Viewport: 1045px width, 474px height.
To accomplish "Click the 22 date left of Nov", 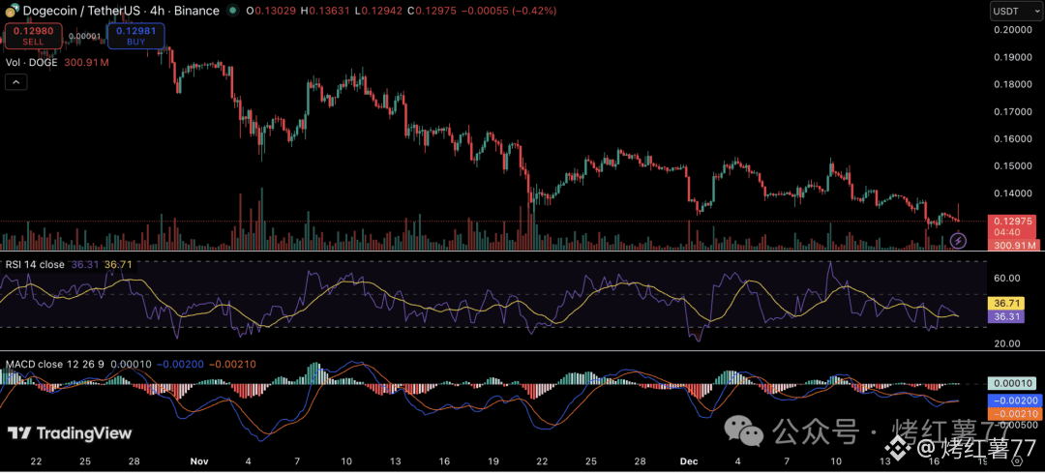I will pos(36,460).
